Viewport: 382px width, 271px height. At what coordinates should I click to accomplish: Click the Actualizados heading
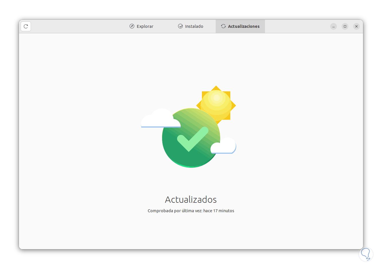click(x=191, y=200)
